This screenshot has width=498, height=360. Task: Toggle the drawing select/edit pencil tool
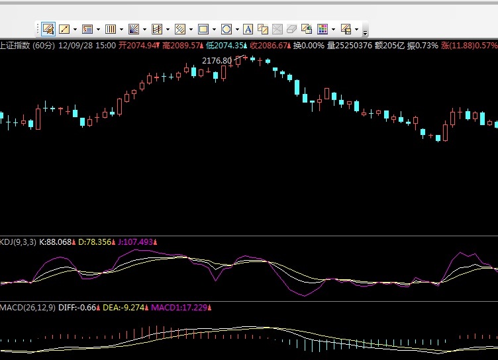(48, 29)
